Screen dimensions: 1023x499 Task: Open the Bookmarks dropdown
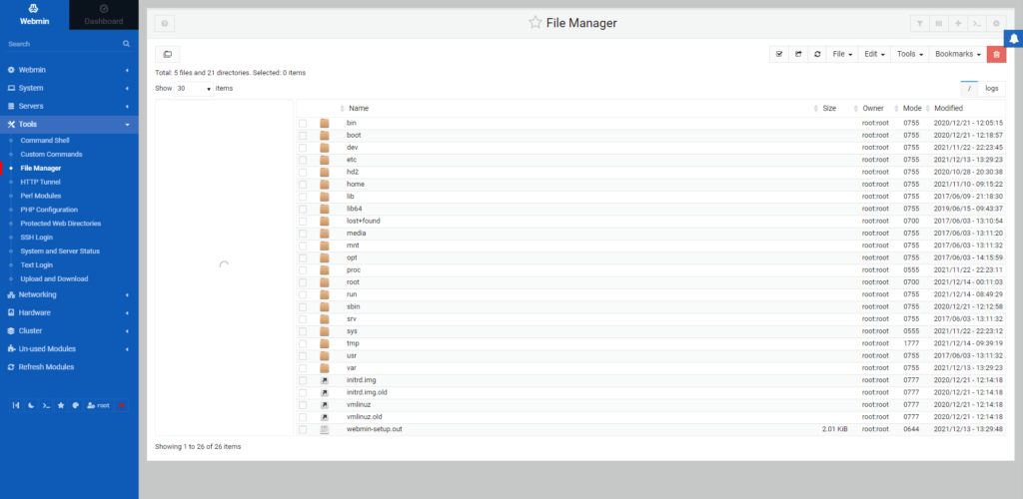pos(958,55)
